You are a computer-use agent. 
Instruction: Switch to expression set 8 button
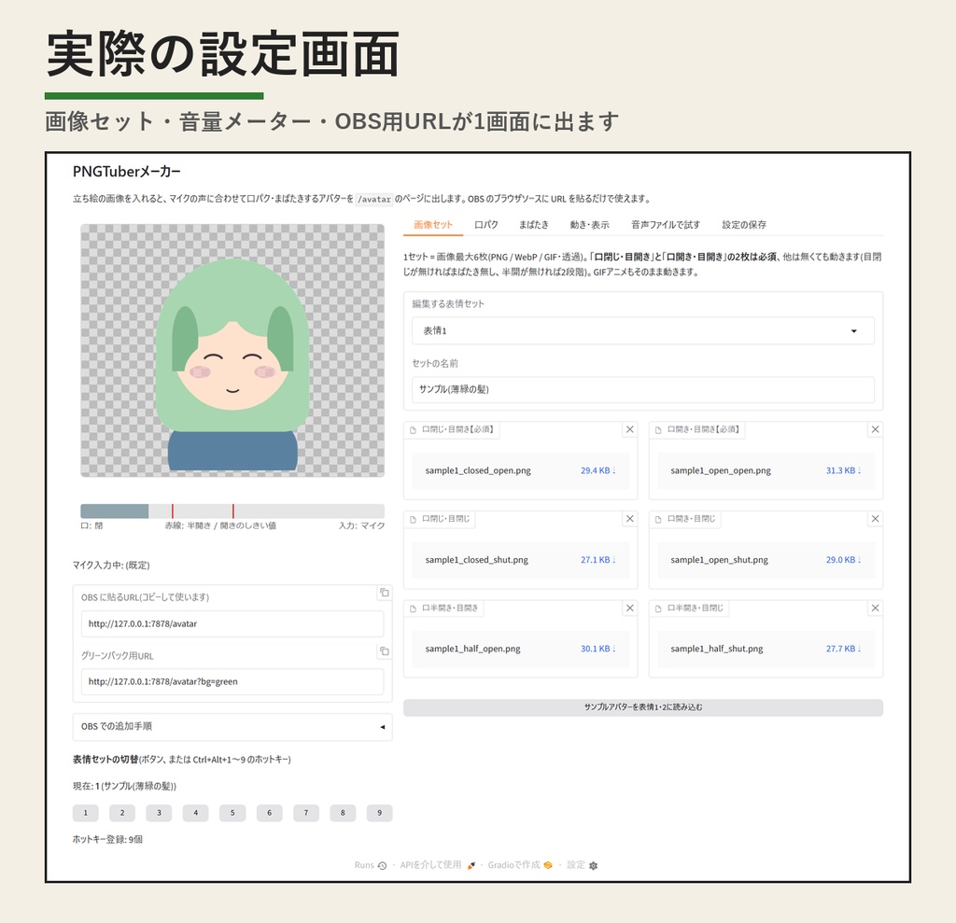(x=343, y=813)
